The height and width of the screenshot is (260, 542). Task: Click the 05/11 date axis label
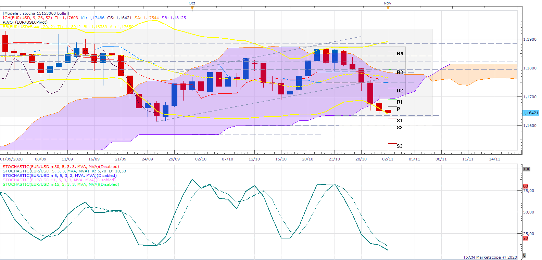click(415, 159)
